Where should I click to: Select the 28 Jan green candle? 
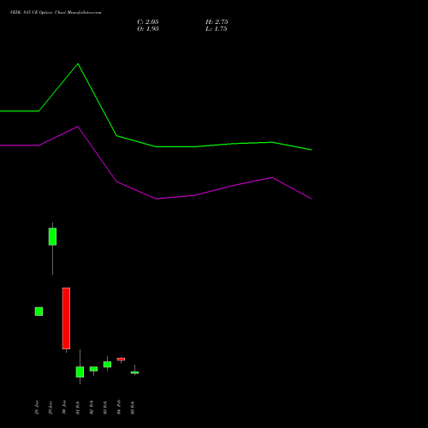39,312
